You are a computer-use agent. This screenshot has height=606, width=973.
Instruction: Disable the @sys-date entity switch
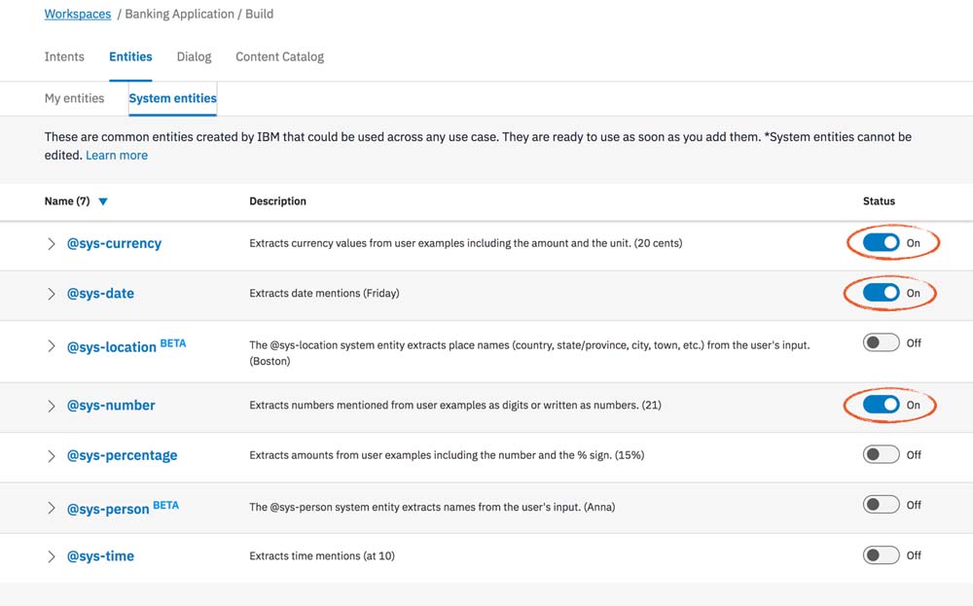click(881, 293)
